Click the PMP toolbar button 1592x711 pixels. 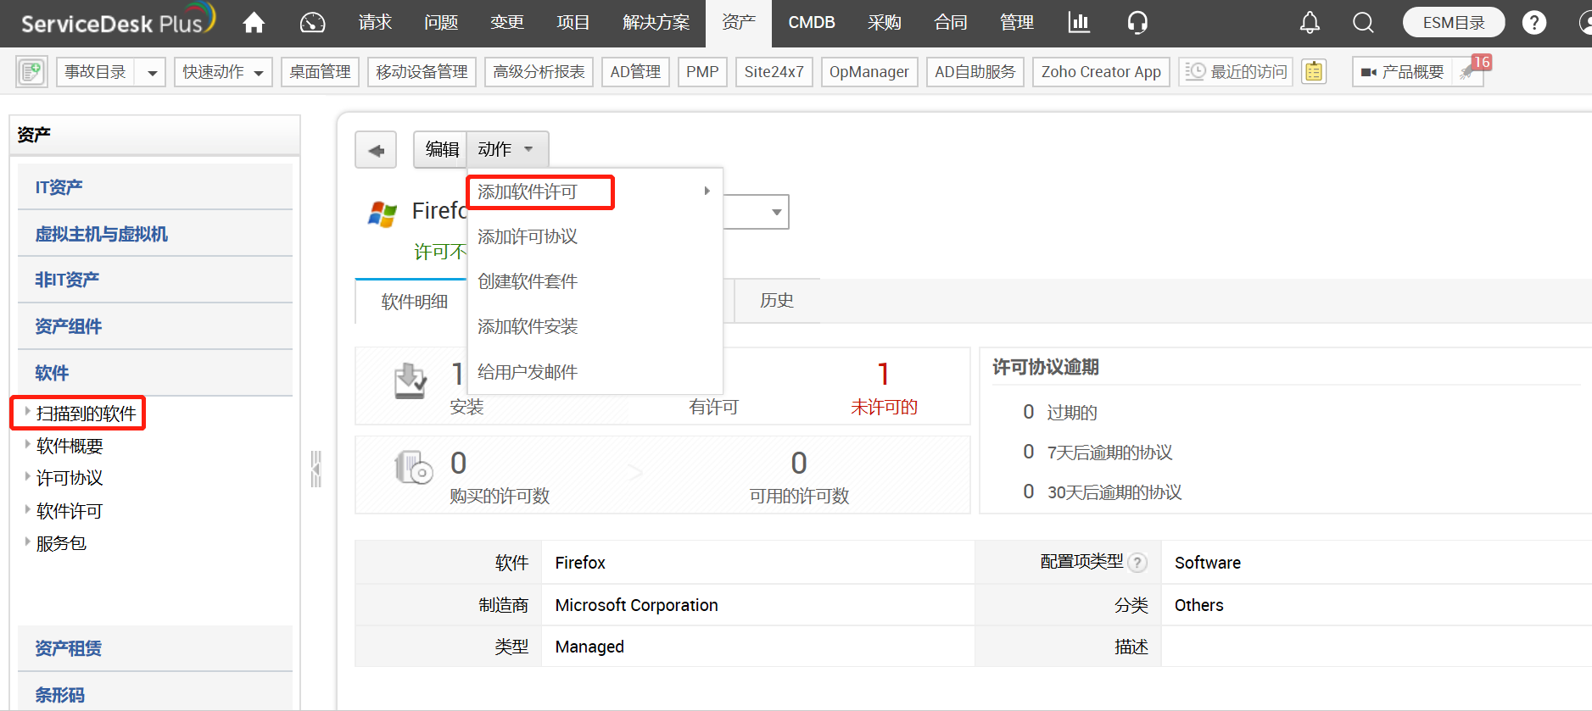coord(702,72)
